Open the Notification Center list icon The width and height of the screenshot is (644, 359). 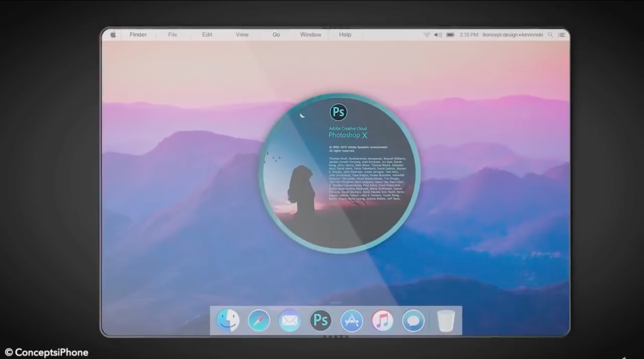point(561,34)
